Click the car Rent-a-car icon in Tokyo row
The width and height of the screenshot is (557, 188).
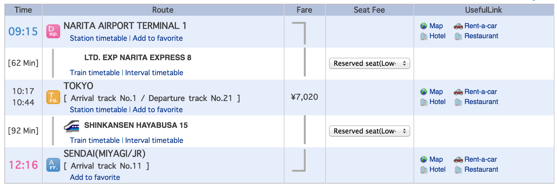click(458, 92)
